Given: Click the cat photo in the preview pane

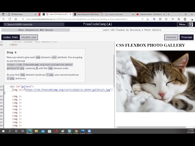Looking at the screenshot, I should pyautogui.click(x=155, y=81).
